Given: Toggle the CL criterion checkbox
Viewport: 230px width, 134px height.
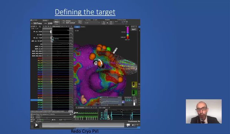Looking at the screenshot, I should [x=31, y=116].
